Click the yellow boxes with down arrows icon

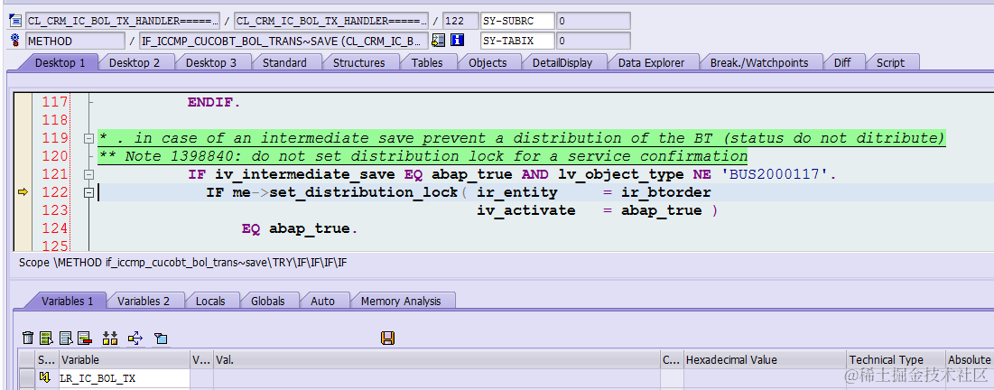coord(110,339)
